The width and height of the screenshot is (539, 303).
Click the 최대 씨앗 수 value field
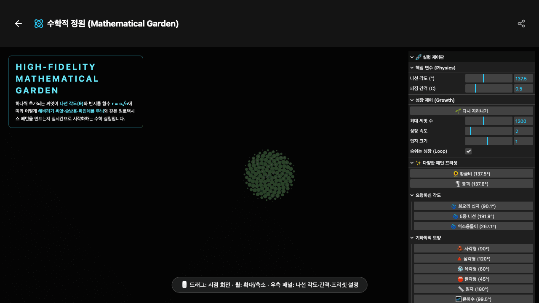(x=523, y=121)
